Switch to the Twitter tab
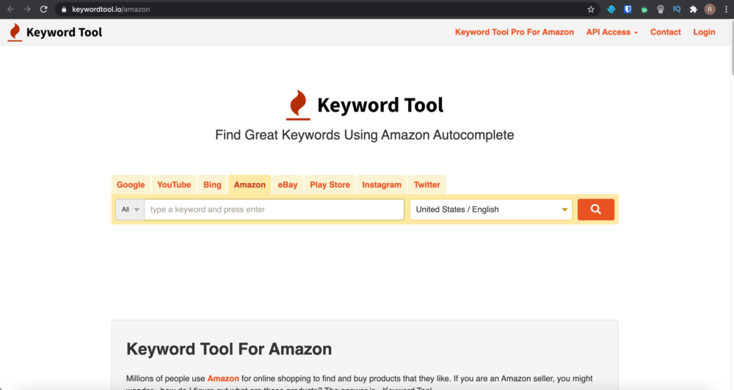 coord(427,184)
